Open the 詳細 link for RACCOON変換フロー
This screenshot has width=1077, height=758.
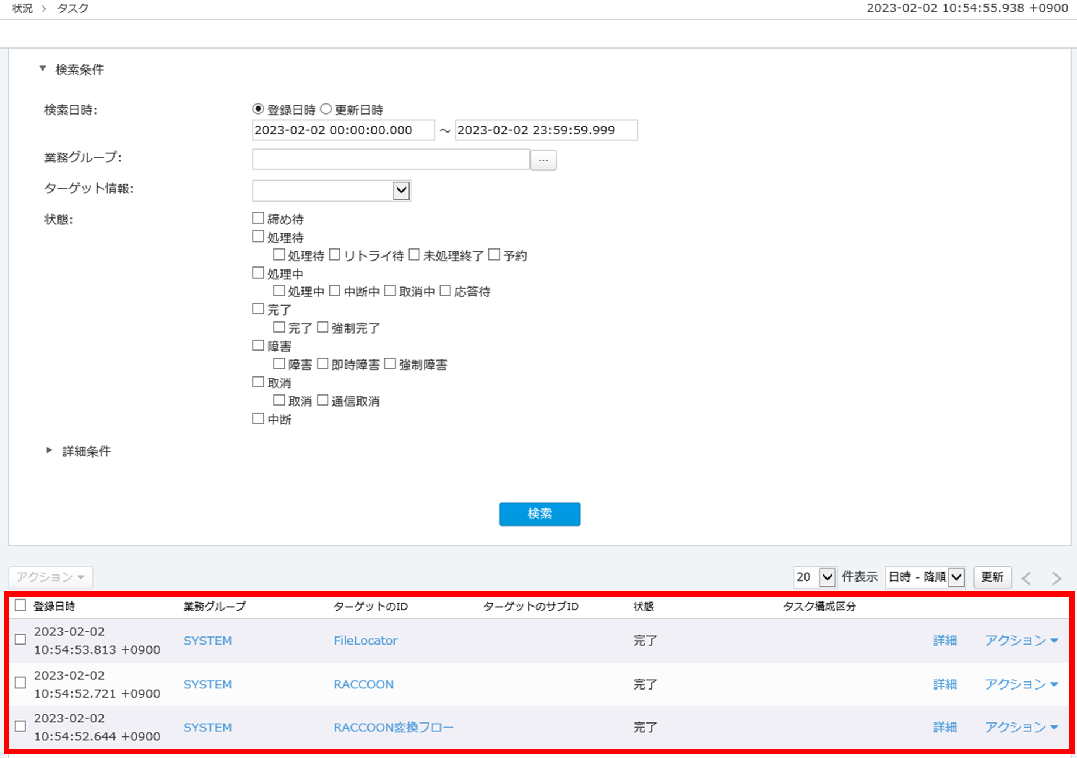[945, 728]
